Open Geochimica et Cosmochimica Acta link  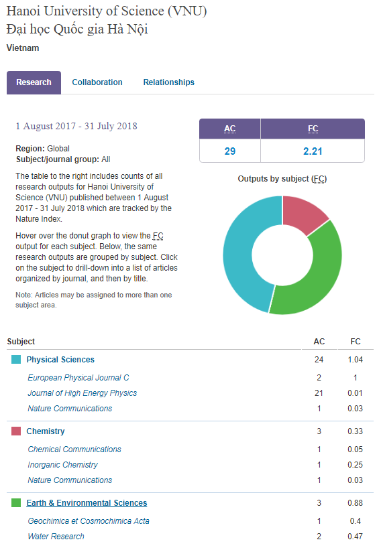89,521
